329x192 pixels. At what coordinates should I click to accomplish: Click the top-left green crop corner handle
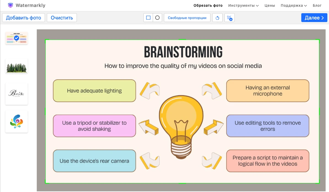tap(46, 40)
